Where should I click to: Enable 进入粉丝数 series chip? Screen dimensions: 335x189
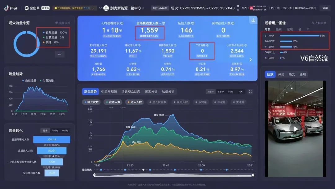pyautogui.click(x=158, y=102)
